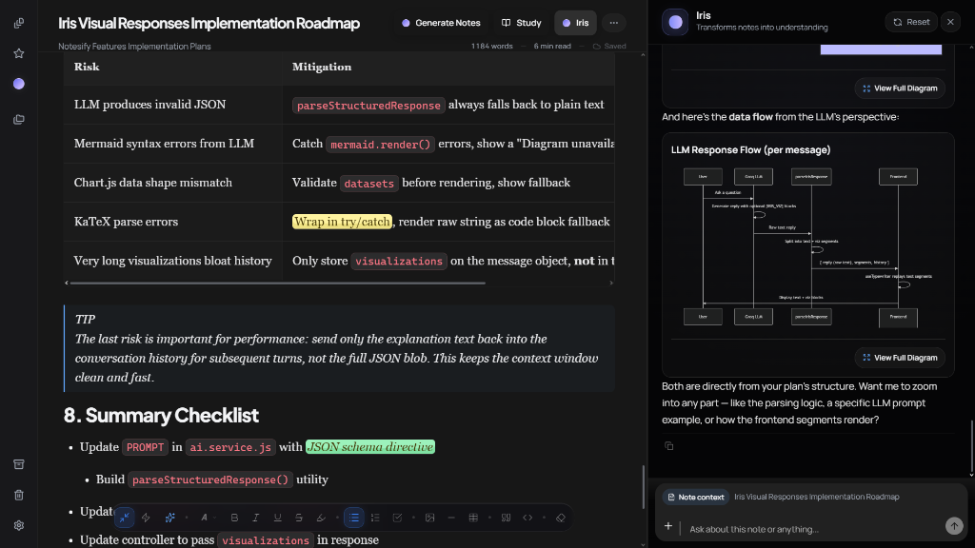The width and height of the screenshot is (975, 548).
Task: Click the 8. Summary Checklist heading
Action: [x=161, y=416]
